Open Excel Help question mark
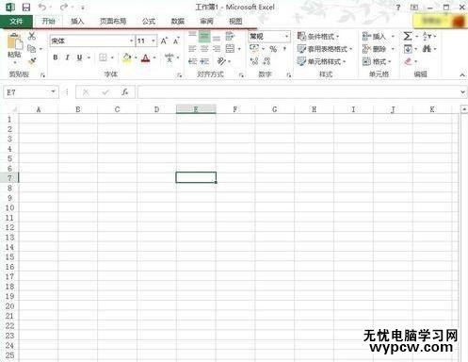Image resolution: width=468 pixels, height=362 pixels. click(x=398, y=7)
